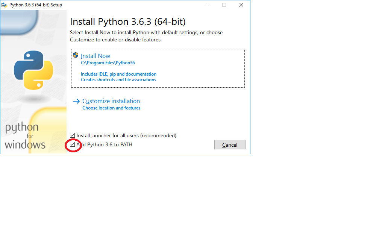Click the Python icon in the title bar
The height and width of the screenshot is (237, 379).
pyautogui.click(x=5, y=5)
